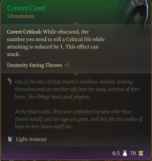Click the highlighted word roll
The image size is (152, 161).
coord(57,39)
